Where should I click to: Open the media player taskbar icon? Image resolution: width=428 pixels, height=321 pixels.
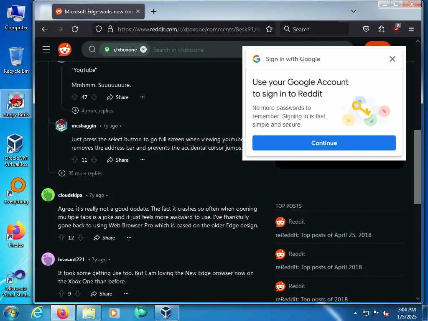[x=114, y=313]
